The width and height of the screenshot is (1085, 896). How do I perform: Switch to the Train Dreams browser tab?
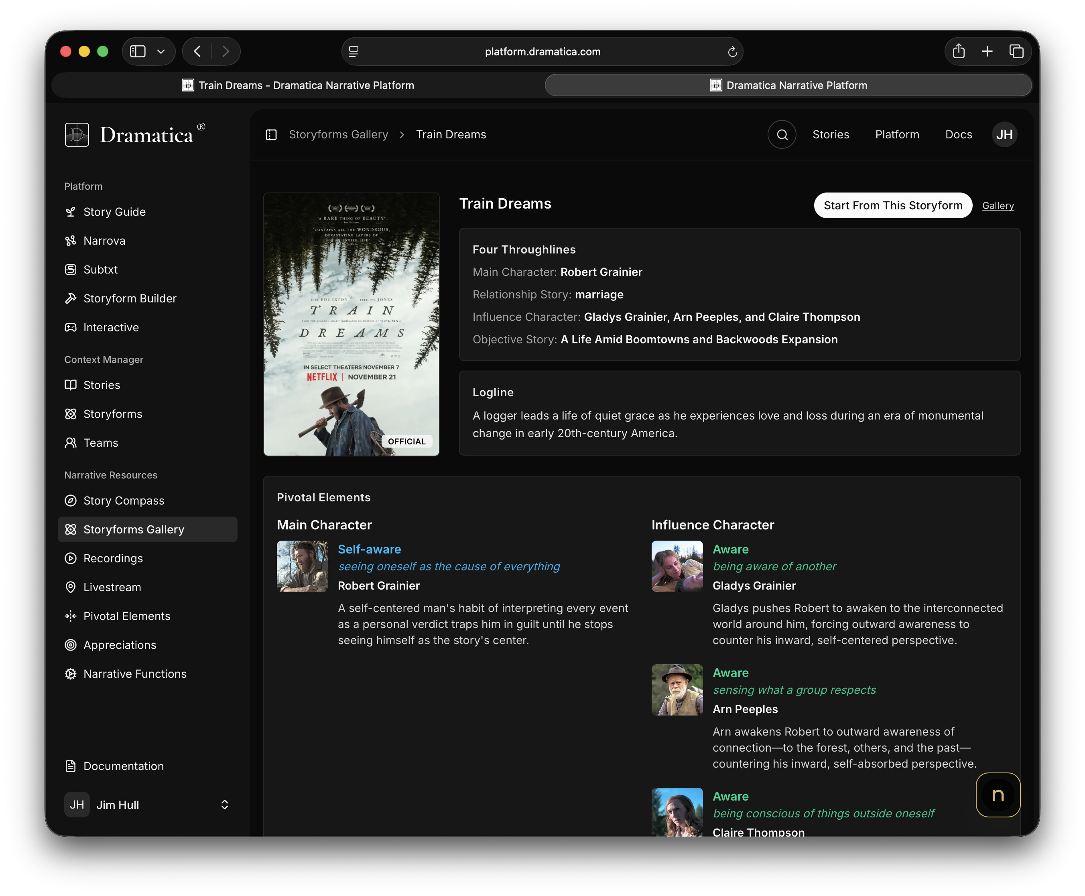tap(298, 85)
